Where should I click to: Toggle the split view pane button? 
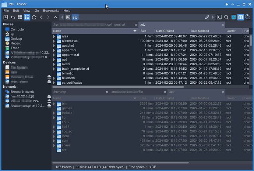point(240,17)
